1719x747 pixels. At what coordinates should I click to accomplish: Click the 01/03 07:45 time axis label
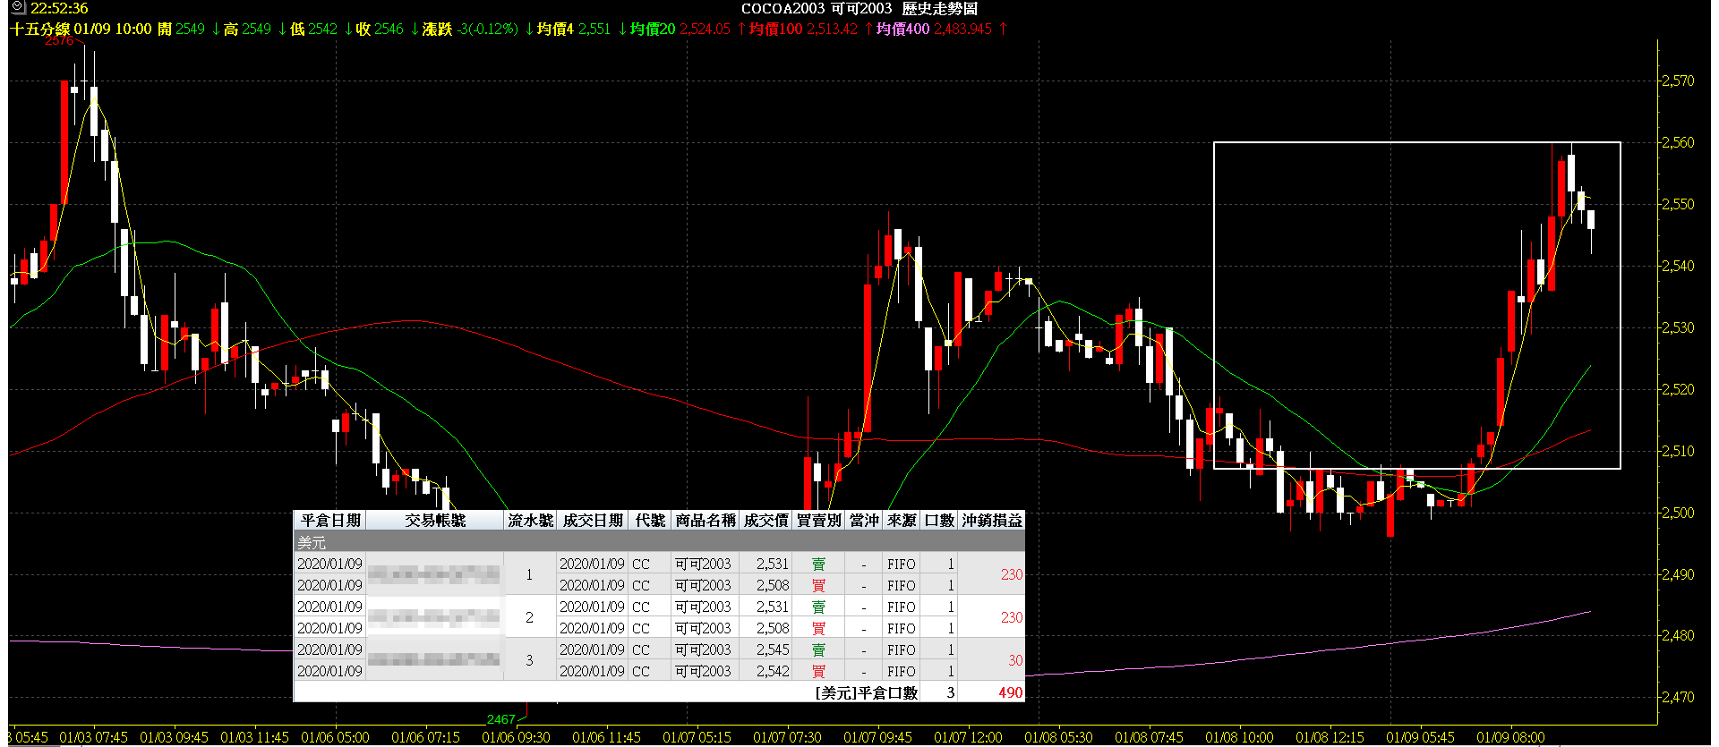pos(93,737)
